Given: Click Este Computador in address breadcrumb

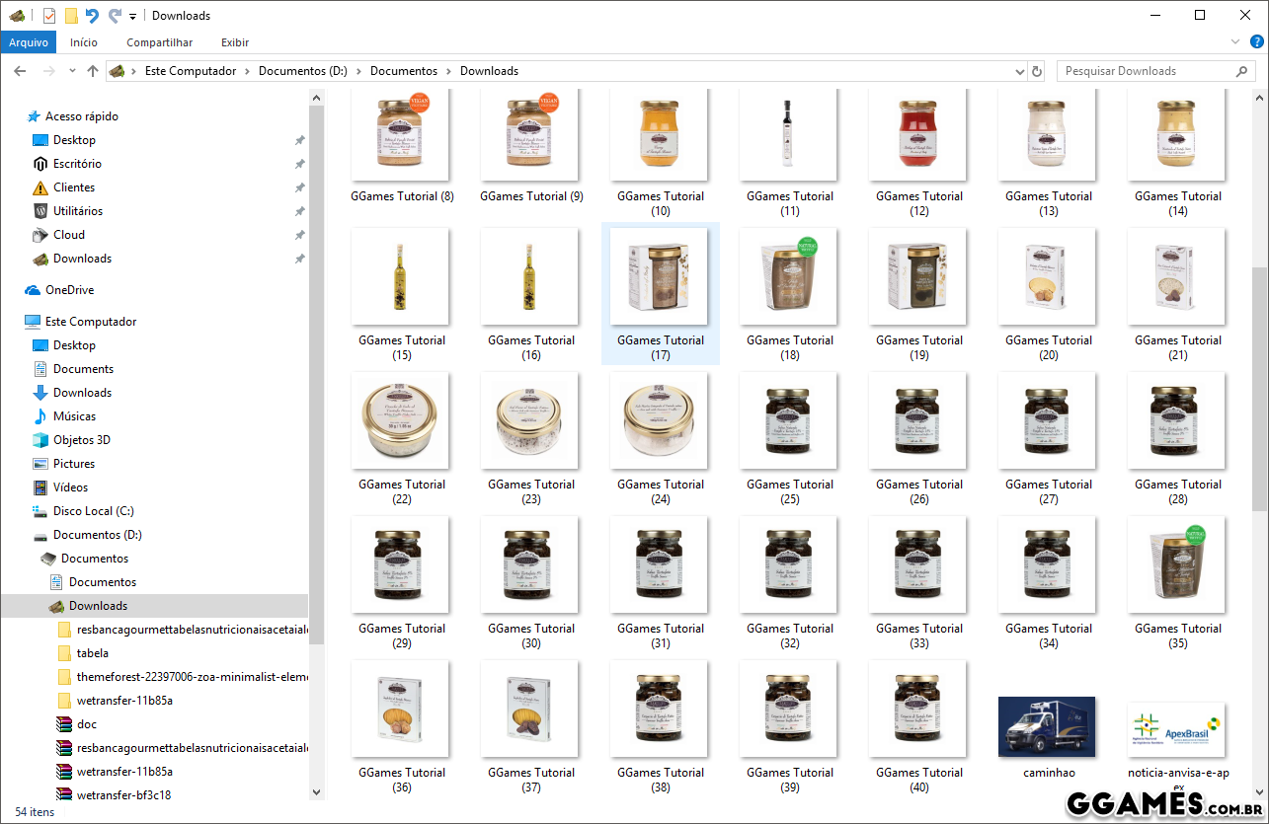Looking at the screenshot, I should click(191, 71).
